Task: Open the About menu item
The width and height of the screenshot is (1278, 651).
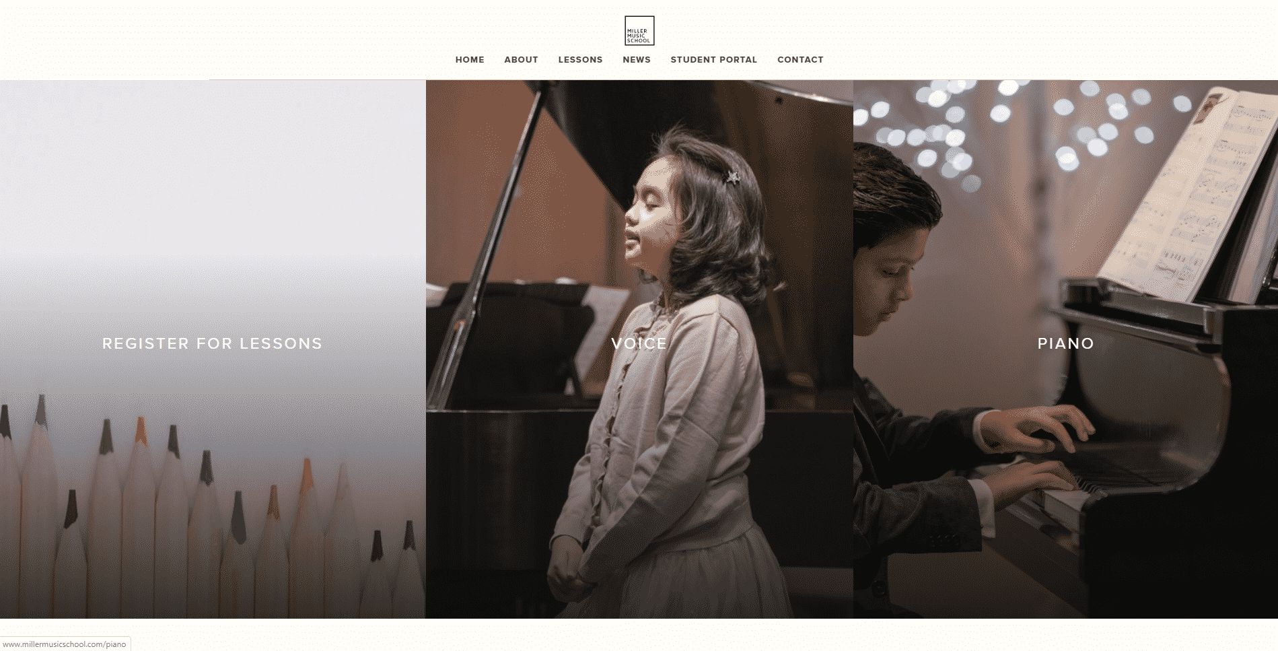Action: [x=521, y=59]
